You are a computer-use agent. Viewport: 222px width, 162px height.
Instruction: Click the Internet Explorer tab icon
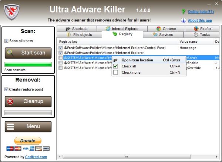[x=108, y=29]
